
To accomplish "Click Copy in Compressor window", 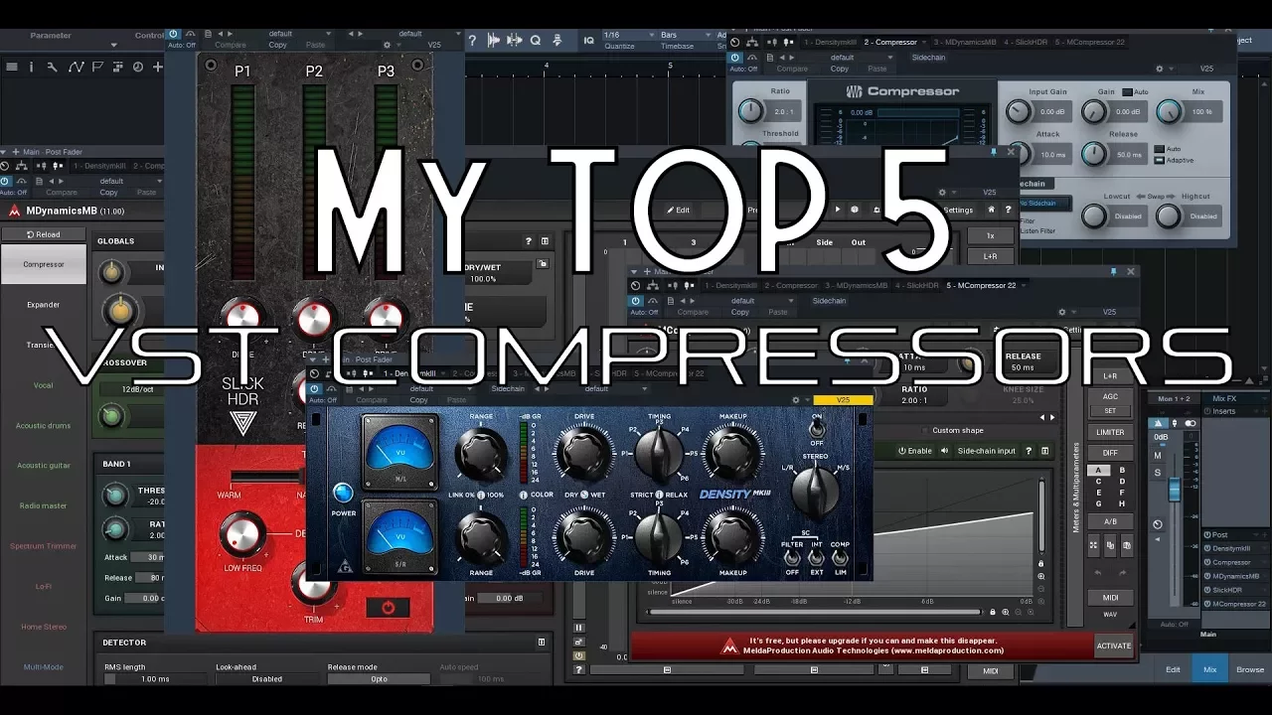I will point(840,69).
